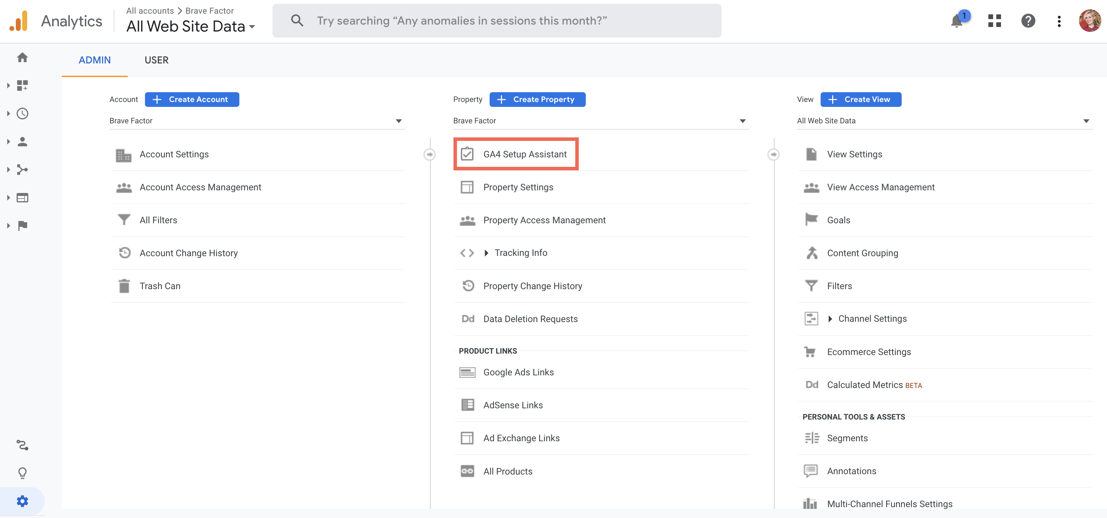The image size is (1107, 518).
Task: Click the Create Property button
Action: tap(537, 99)
